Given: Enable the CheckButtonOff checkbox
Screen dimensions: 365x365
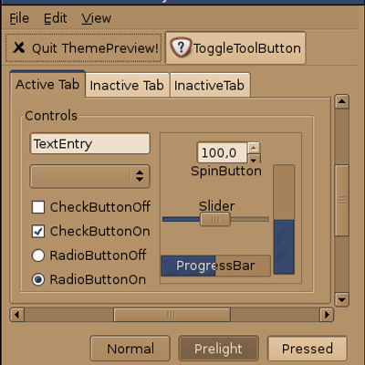Looking at the screenshot, I should pyautogui.click(x=38, y=207).
